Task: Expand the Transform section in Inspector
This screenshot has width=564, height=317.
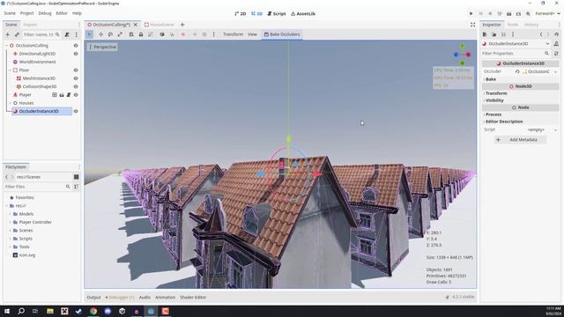Action: point(495,93)
